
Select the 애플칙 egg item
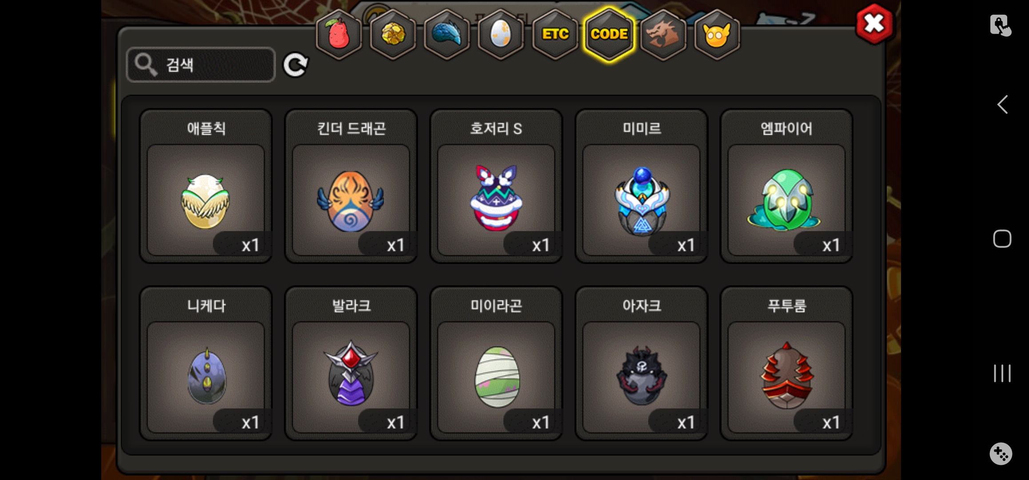(x=206, y=186)
